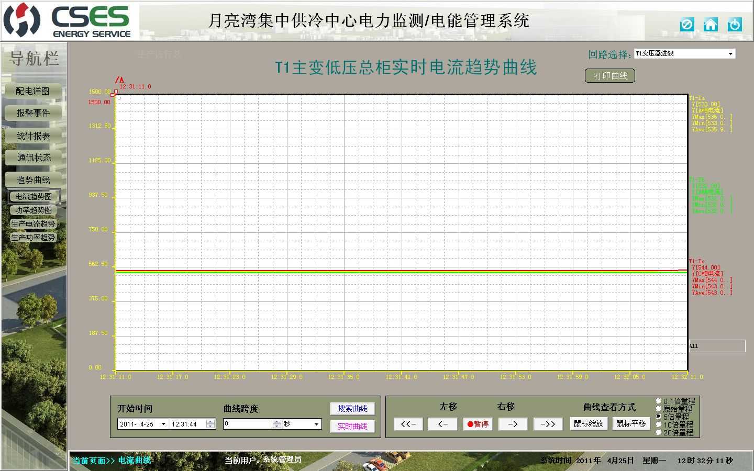This screenshot has height=471, width=754.
Task: Click the Home icon in header
Action: pos(711,25)
